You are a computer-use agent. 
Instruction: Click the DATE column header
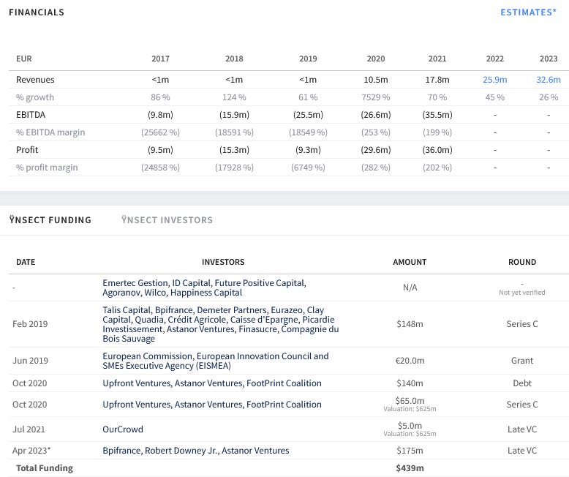coord(26,262)
